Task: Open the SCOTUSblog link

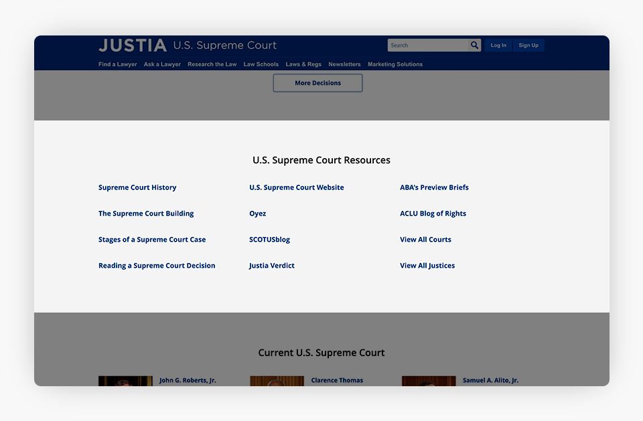Action: coord(269,240)
